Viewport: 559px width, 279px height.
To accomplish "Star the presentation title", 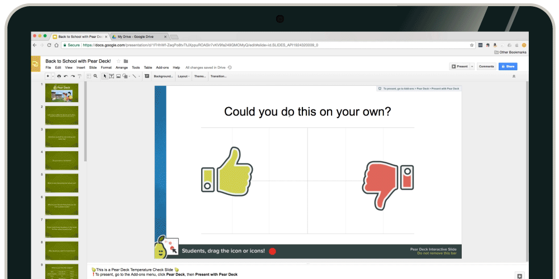I will click(119, 61).
